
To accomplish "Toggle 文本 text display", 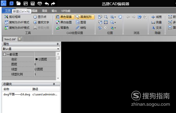I will click(157, 28).
